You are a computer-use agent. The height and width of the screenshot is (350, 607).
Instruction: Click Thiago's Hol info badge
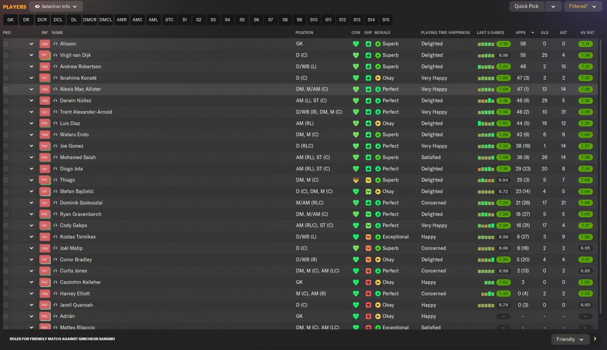pyautogui.click(x=45, y=180)
